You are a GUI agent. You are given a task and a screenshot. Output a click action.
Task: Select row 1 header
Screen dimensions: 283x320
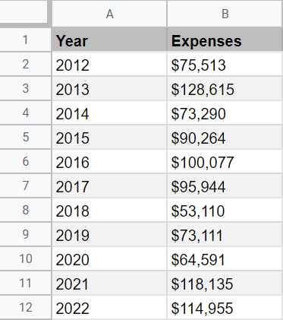[x=25, y=40]
